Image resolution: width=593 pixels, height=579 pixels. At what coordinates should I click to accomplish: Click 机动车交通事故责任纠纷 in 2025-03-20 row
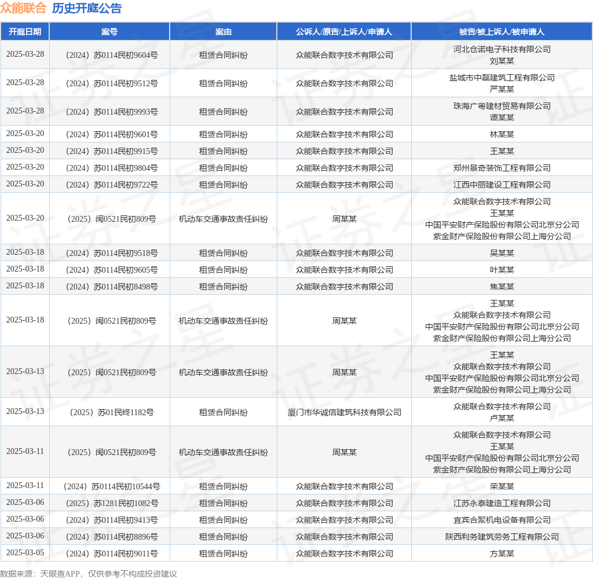(223, 219)
